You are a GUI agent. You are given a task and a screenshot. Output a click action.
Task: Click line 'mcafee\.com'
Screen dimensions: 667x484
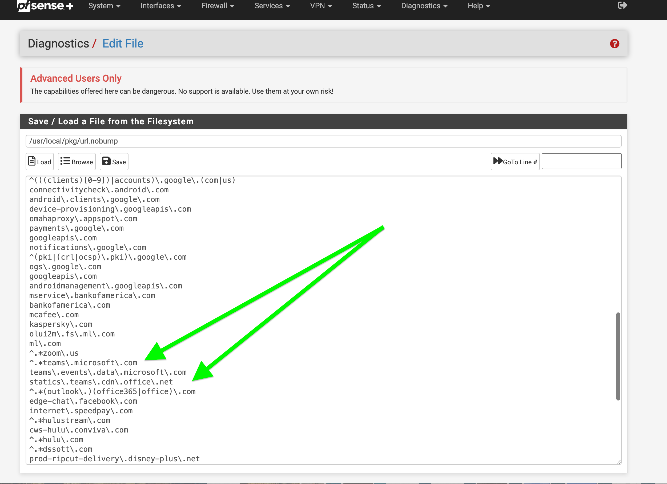tap(54, 315)
